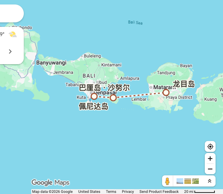Toggle the 20 mi scale bar units

coord(199,191)
